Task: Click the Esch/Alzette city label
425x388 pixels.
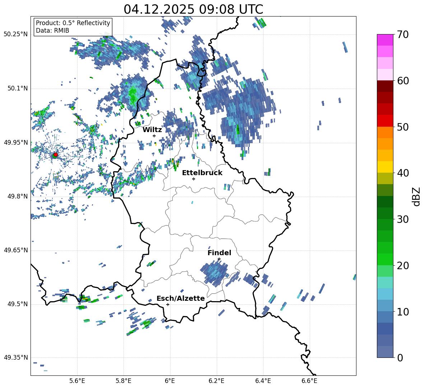Action: [181, 299]
